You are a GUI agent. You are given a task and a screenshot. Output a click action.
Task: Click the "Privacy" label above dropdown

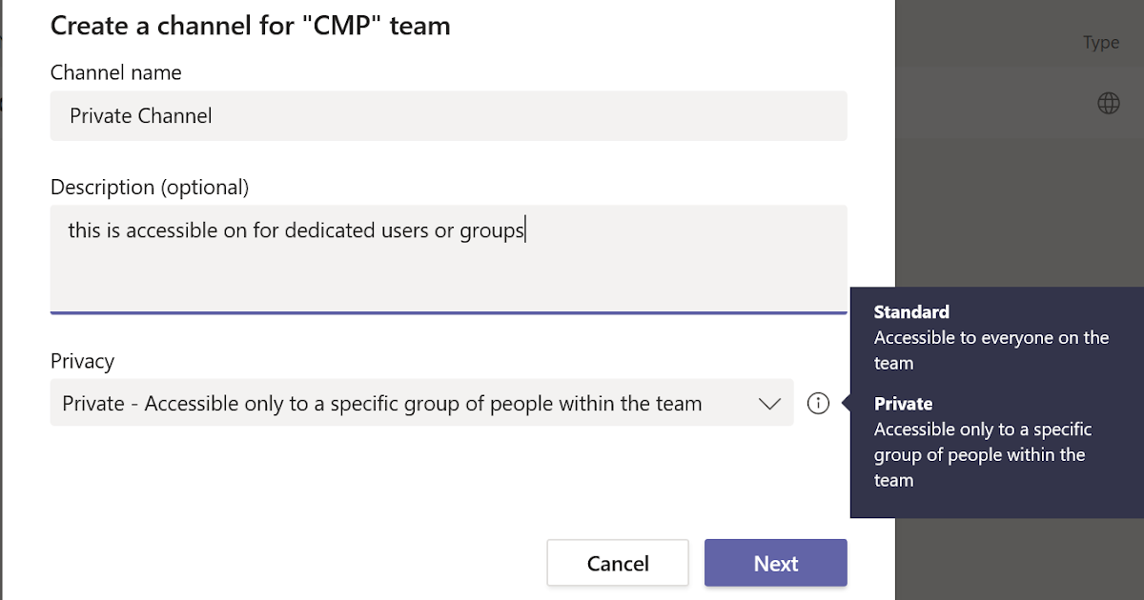point(82,361)
